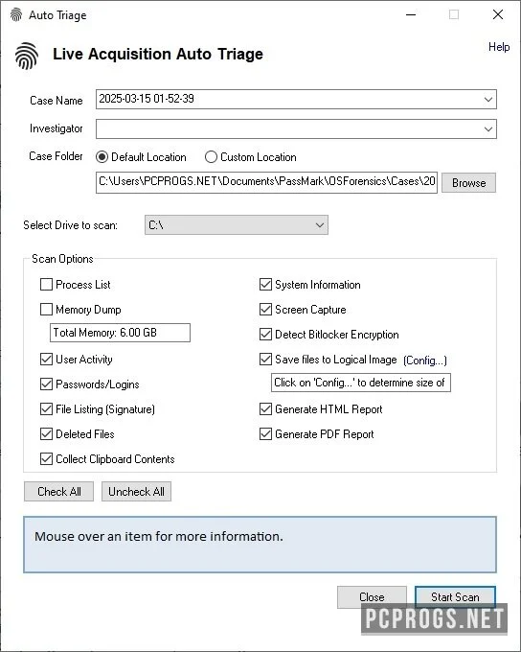Image resolution: width=521 pixels, height=652 pixels.
Task: Uncheck Save files to Logical Image
Action: [265, 360]
